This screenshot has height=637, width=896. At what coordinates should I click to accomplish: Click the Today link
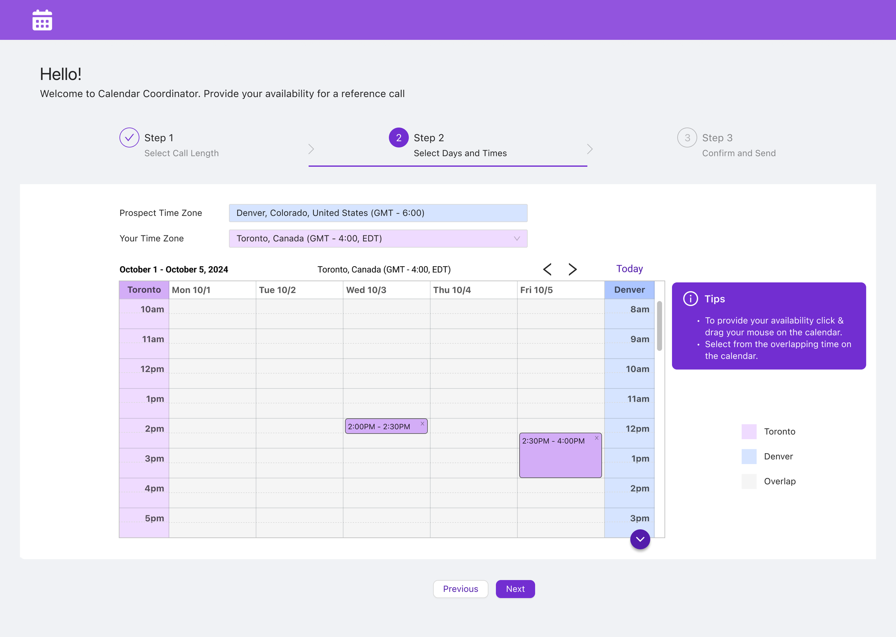pyautogui.click(x=629, y=269)
